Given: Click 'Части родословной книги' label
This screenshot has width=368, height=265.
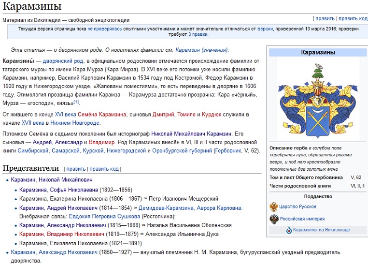Looking at the screenshot, I should pos(300,186).
